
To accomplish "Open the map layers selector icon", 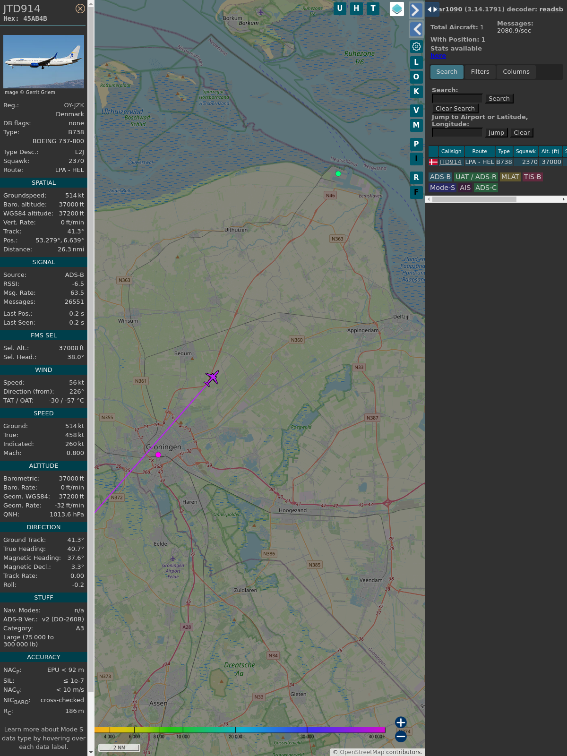I will click(x=397, y=9).
